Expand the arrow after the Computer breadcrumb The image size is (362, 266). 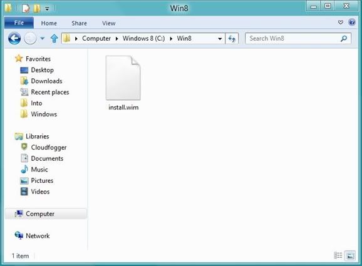[117, 39]
